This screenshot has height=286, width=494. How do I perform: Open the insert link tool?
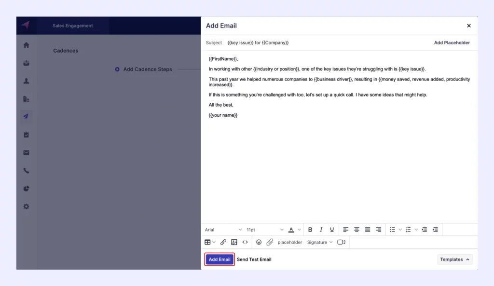click(223, 242)
